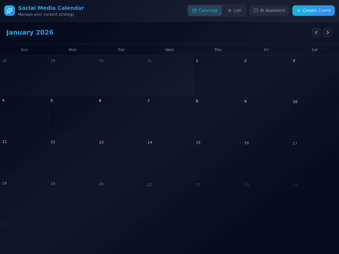Select the January 8 day cell
Image resolution: width=339 pixels, height=254 pixels.
[x=218, y=116]
